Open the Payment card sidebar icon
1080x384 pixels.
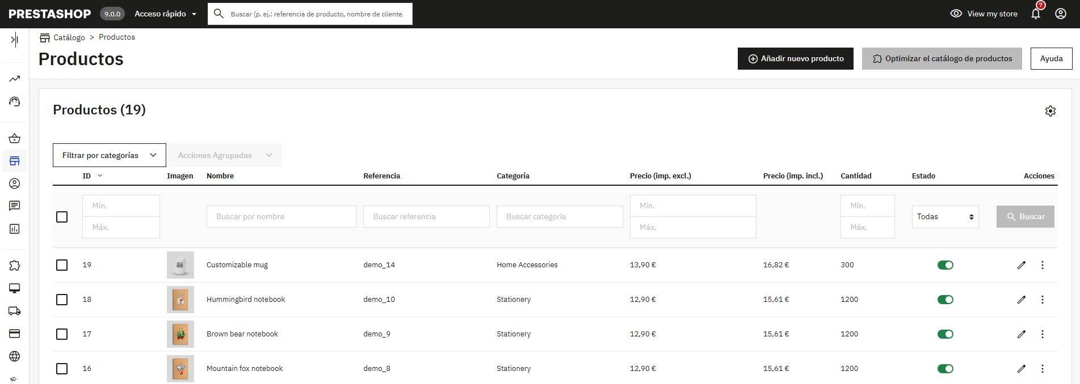[x=15, y=334]
